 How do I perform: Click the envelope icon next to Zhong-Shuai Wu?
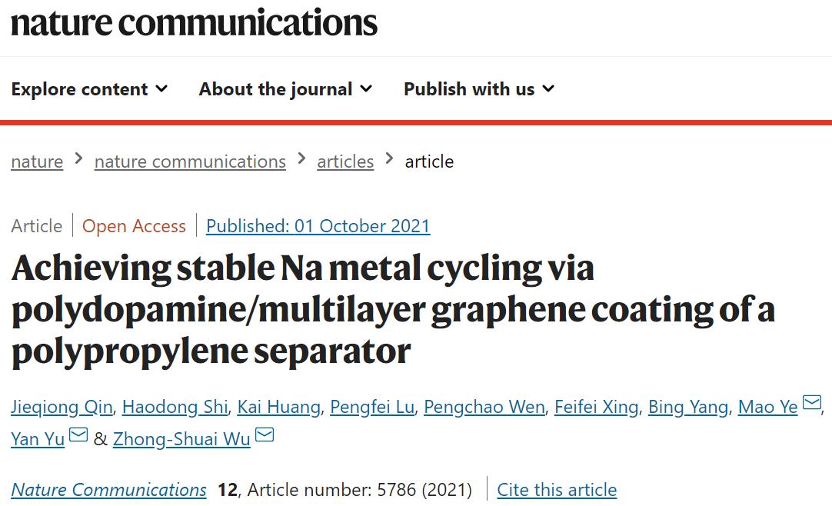[265, 436]
